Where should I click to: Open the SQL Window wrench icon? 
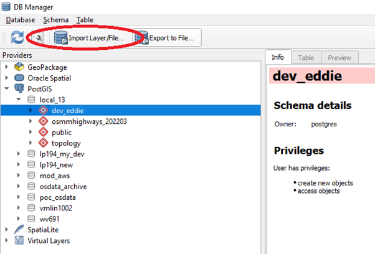[x=39, y=38]
